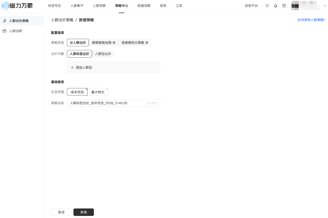Open notifications bell icon

[275, 6]
